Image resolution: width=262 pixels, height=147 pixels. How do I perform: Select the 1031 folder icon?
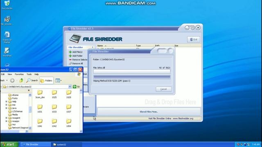coord(40,109)
